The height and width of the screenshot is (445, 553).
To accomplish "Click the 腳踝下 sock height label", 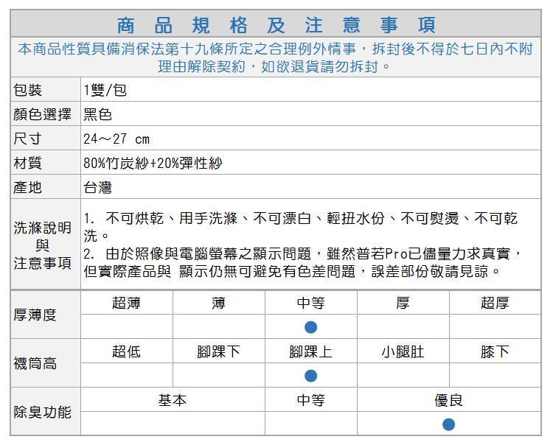I will (218, 351).
